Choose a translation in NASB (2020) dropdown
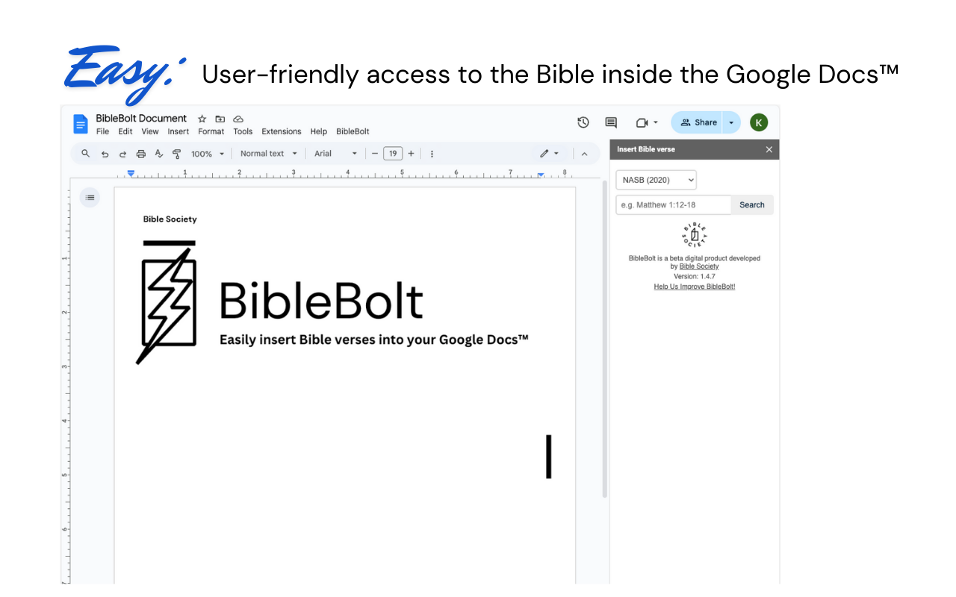Viewport: 956px width, 597px height. click(x=657, y=180)
